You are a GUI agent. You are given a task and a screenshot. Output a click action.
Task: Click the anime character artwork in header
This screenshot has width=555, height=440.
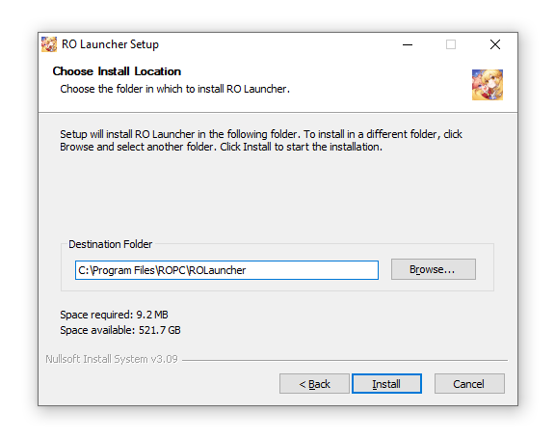point(487,85)
